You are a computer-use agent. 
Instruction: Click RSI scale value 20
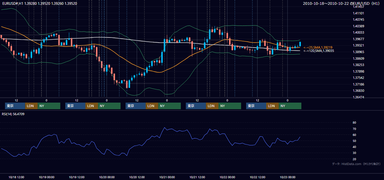pos(354,159)
